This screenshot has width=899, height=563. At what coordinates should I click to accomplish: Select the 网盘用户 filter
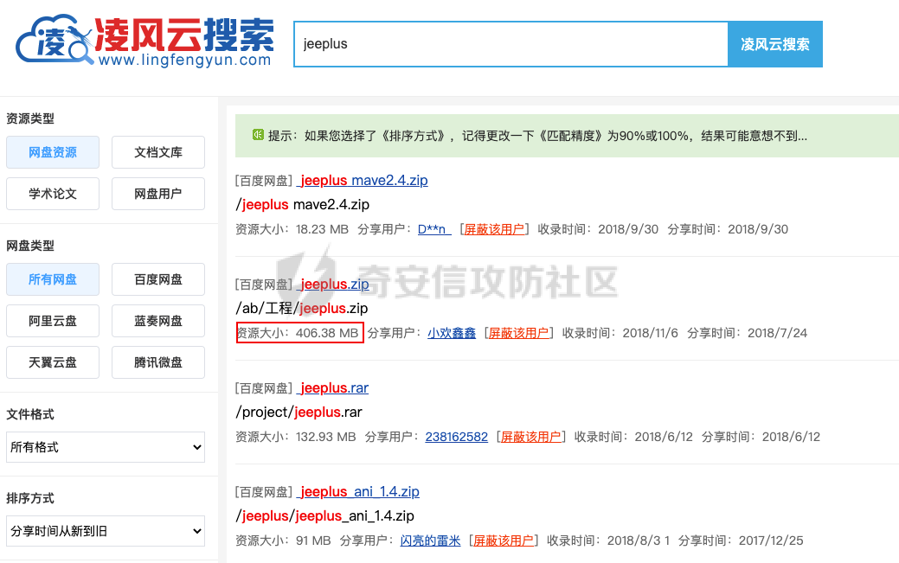157,193
